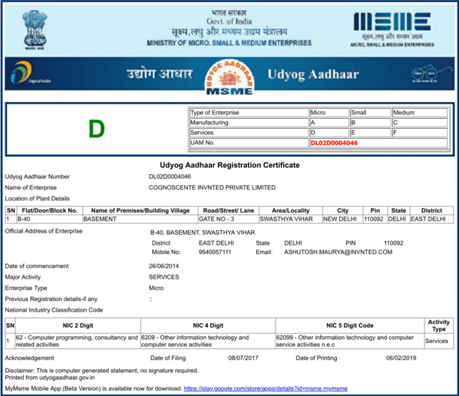The image size is (459, 396).
Task: Click the Printed from udyogaadhaar.gov.in text
Action: point(50,378)
